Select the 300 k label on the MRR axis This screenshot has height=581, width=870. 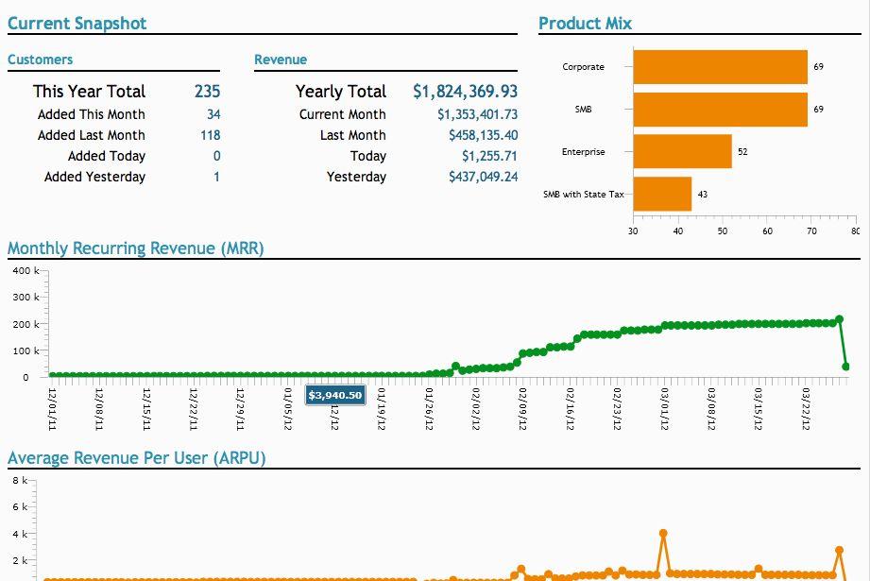26,298
